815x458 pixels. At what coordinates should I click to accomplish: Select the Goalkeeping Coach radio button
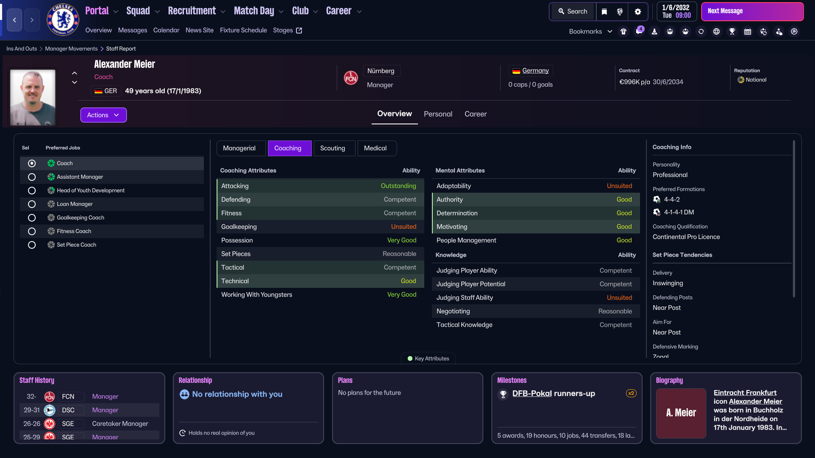32,218
